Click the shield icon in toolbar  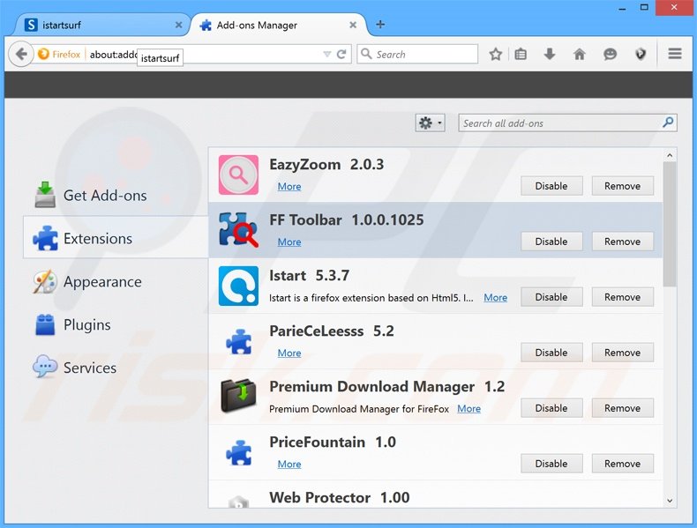coord(641,54)
